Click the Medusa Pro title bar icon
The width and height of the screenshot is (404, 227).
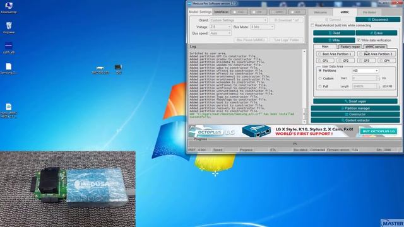click(x=190, y=4)
